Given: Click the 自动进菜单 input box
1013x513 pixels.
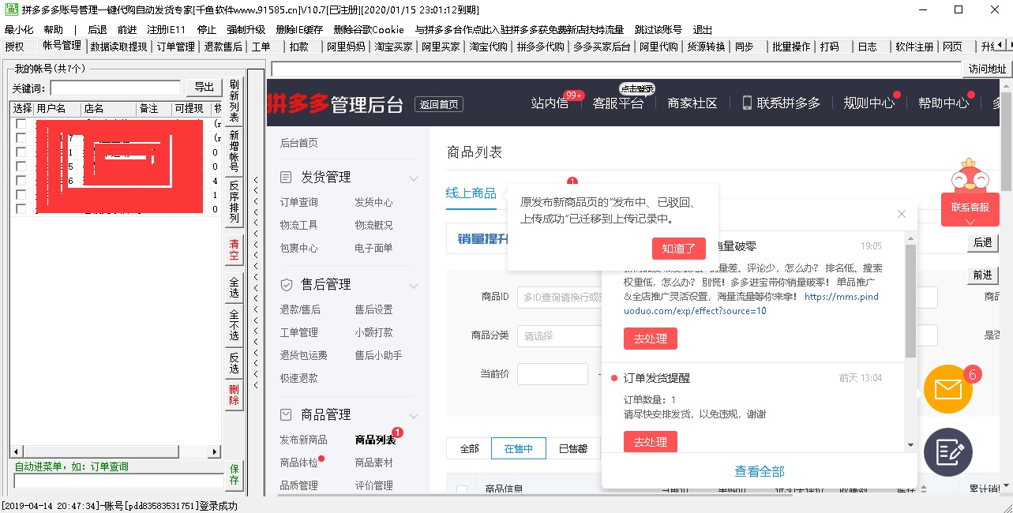Looking at the screenshot, I should (x=118, y=481).
